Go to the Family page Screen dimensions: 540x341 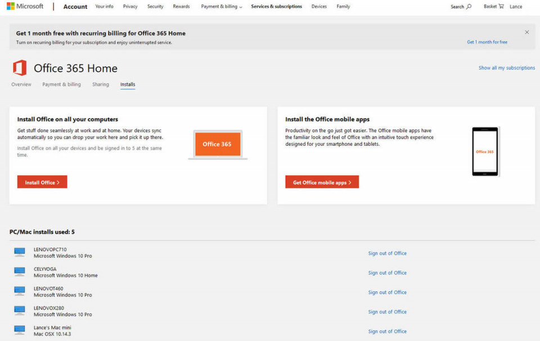[x=343, y=7]
